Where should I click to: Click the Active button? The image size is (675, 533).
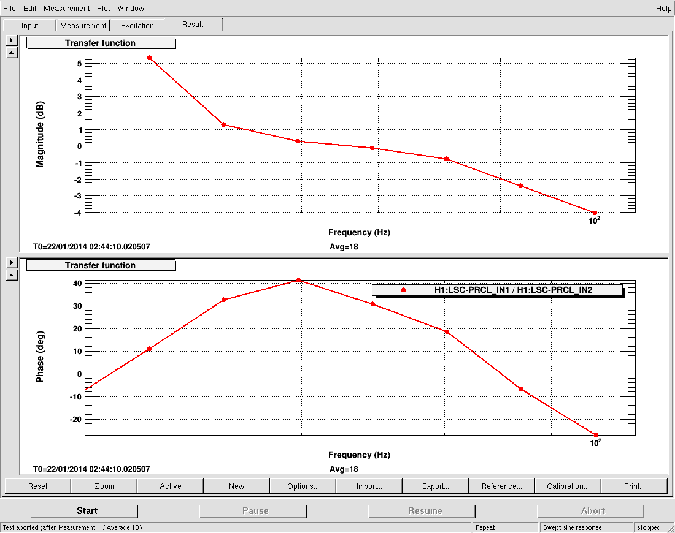click(171, 486)
